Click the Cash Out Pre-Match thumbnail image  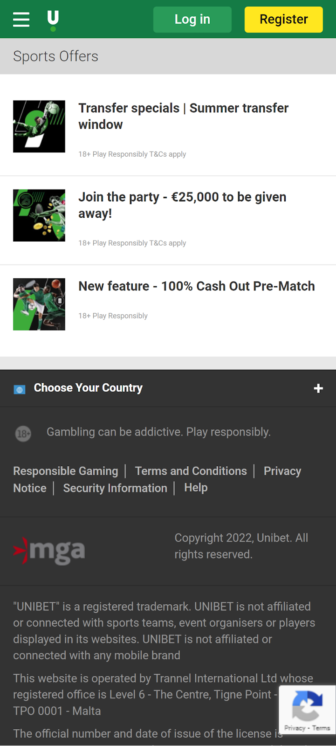click(39, 304)
